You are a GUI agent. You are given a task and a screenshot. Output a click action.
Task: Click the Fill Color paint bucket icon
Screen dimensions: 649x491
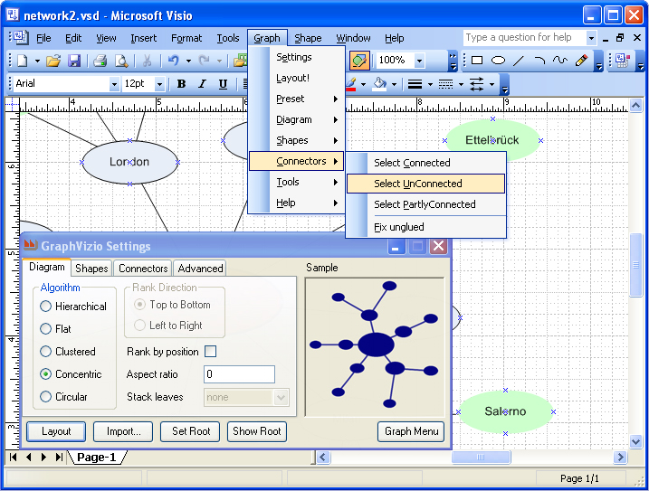(x=379, y=84)
